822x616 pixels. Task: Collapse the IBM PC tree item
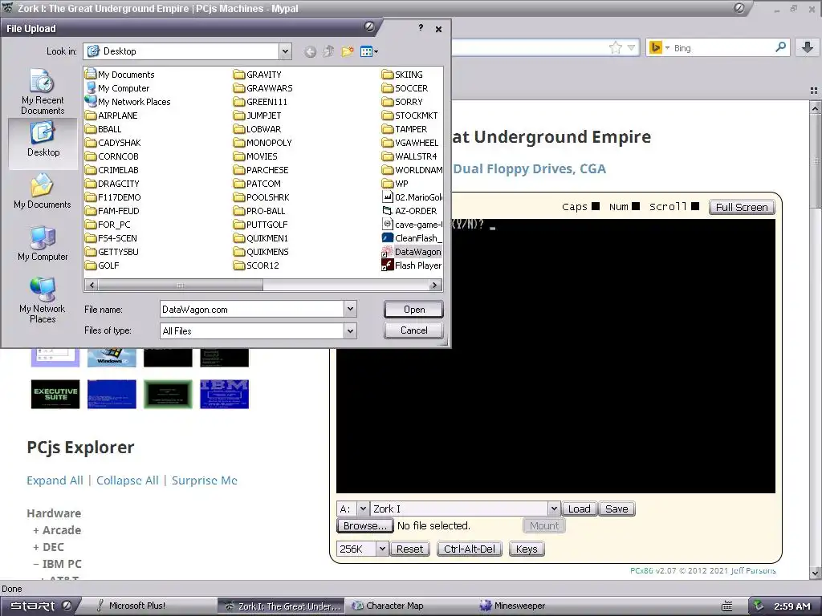click(x=57, y=564)
